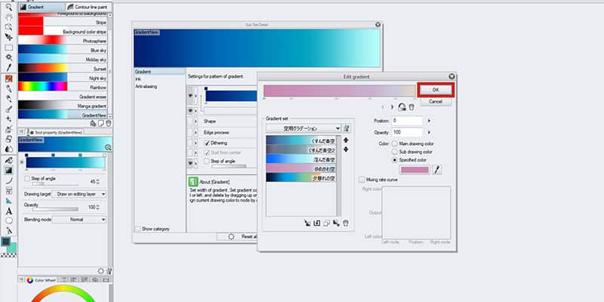Choose the Sunset gradient preset

[x=63, y=69]
